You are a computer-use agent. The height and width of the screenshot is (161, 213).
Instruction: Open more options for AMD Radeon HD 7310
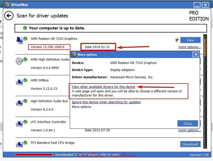click(x=189, y=47)
